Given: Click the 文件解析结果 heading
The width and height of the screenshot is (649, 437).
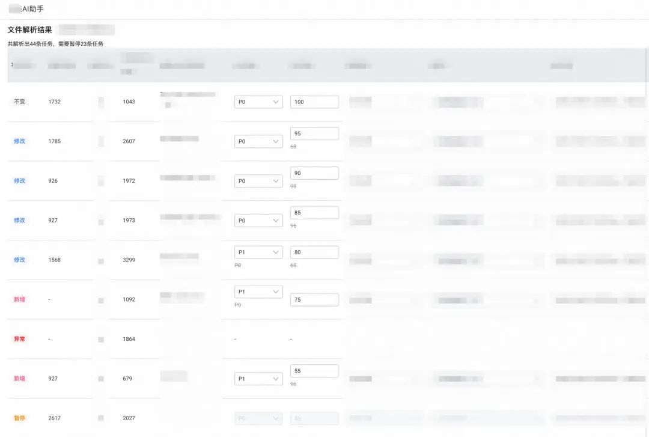Looking at the screenshot, I should click(x=29, y=30).
